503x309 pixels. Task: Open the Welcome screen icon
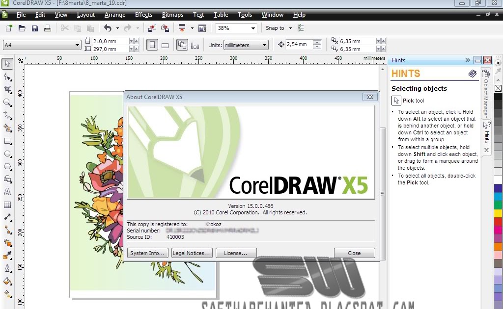click(x=202, y=28)
